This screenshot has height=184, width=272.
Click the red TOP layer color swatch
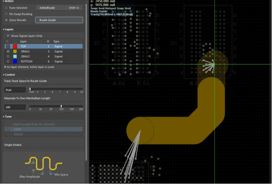15,46
